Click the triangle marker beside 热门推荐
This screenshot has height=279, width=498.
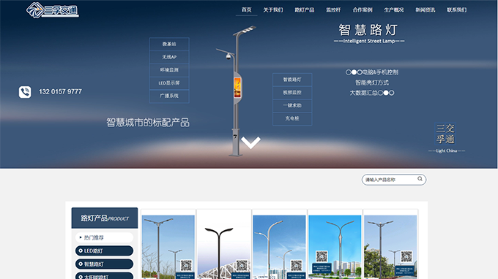81,237
